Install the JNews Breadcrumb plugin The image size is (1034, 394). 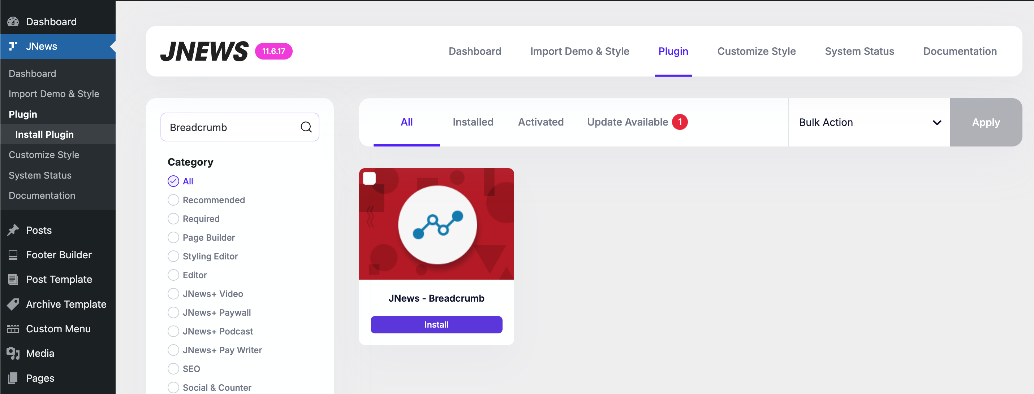click(436, 325)
